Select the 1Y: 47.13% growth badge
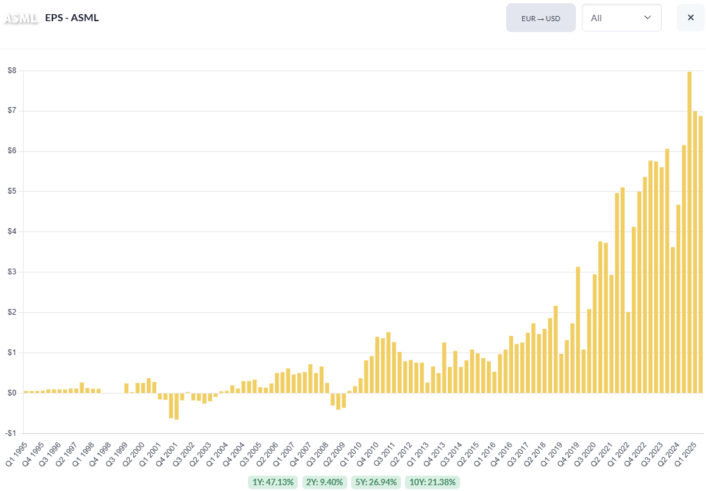This screenshot has height=491, width=706. [273, 482]
